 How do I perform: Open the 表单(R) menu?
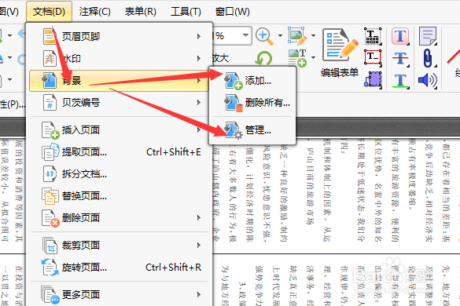pos(141,12)
